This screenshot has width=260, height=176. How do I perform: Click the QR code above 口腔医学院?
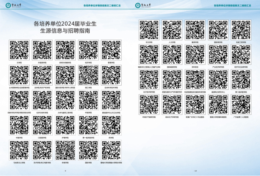pos(42,125)
